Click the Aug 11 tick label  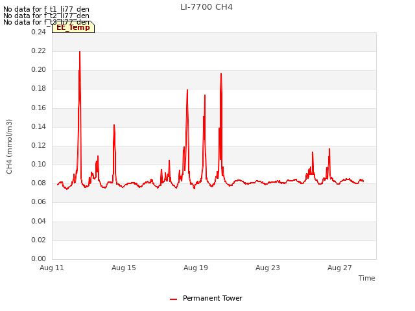[x=52, y=268]
